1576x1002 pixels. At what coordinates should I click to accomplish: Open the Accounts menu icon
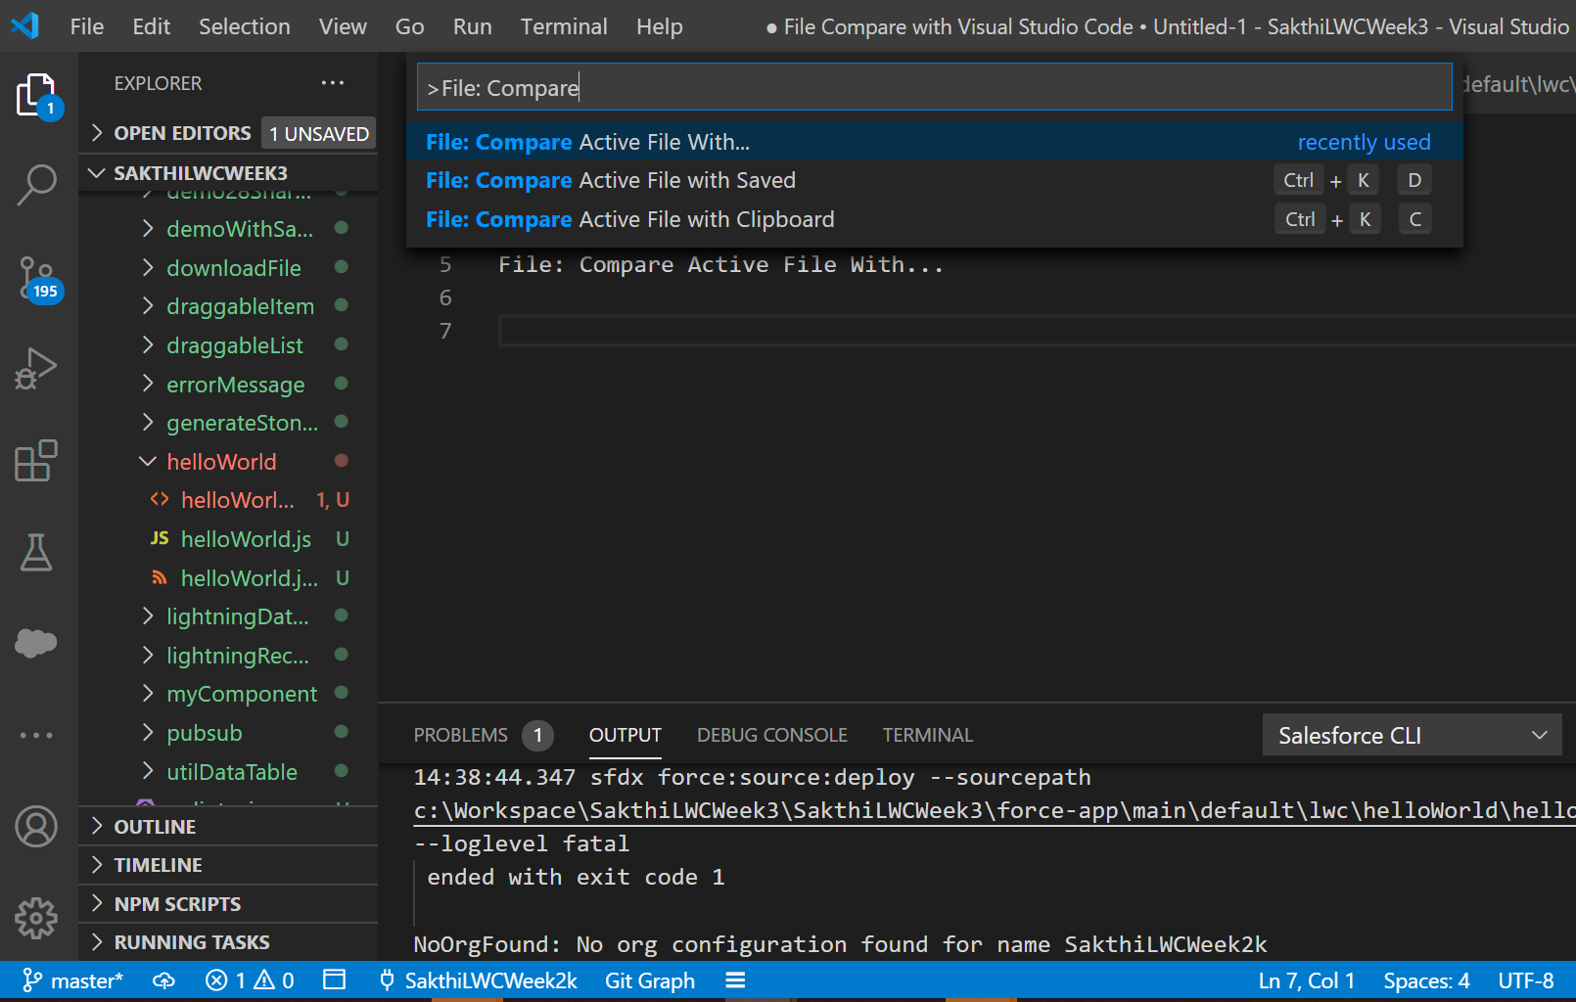pos(36,827)
